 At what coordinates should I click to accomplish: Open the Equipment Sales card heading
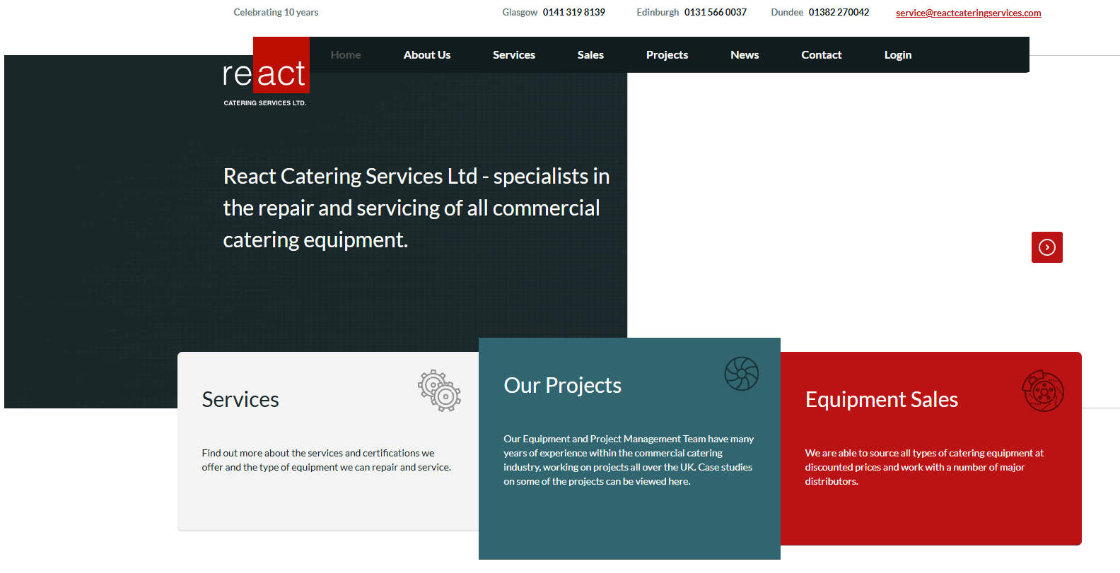[x=881, y=400]
